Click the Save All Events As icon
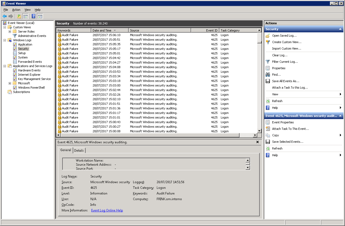The image size is (345, 226). pyautogui.click(x=268, y=81)
